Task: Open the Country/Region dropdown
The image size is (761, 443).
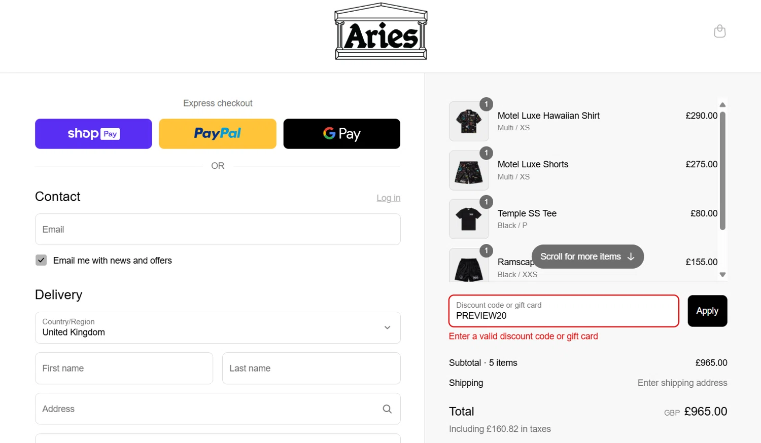Action: [218, 328]
